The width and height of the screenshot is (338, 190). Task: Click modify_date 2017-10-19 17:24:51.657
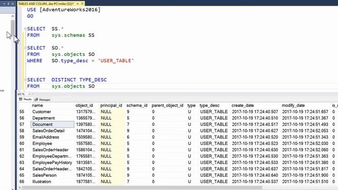pos(305,111)
